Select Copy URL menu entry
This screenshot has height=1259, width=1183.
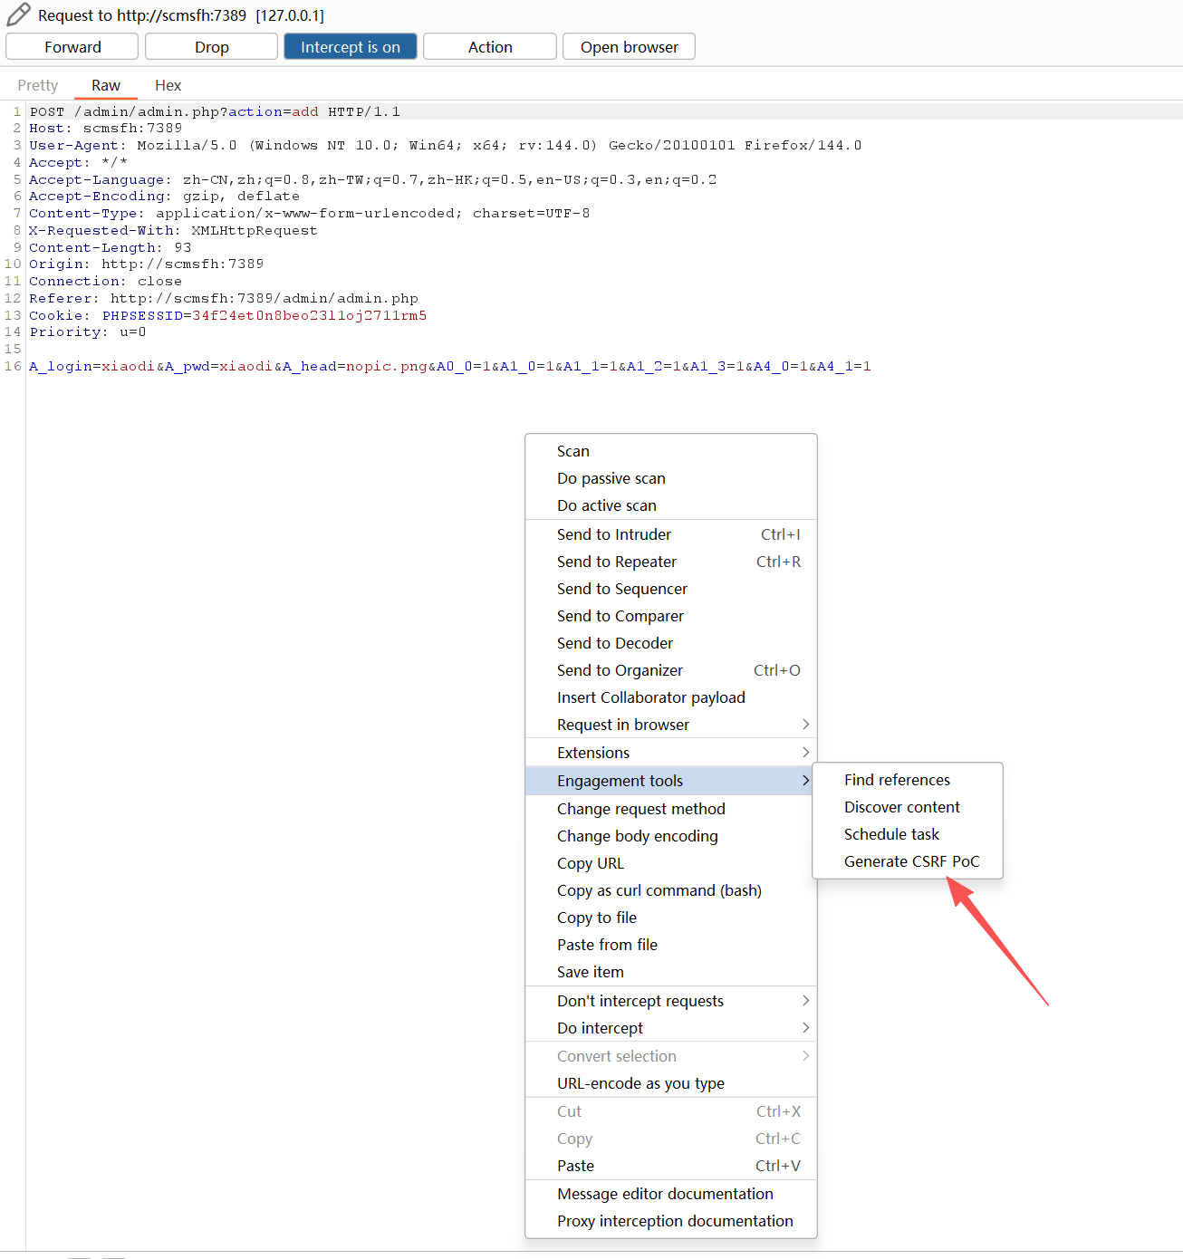671,863
